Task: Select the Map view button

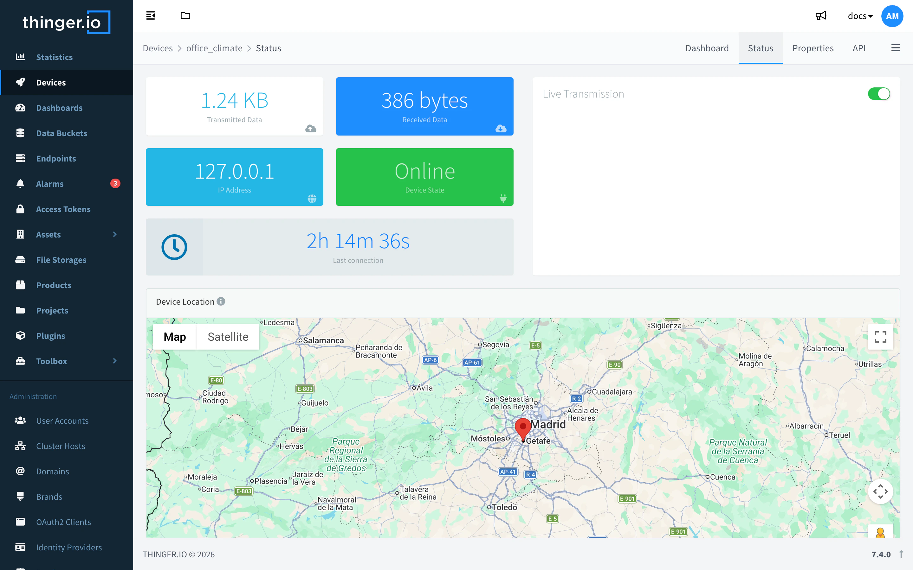Action: [x=175, y=337]
